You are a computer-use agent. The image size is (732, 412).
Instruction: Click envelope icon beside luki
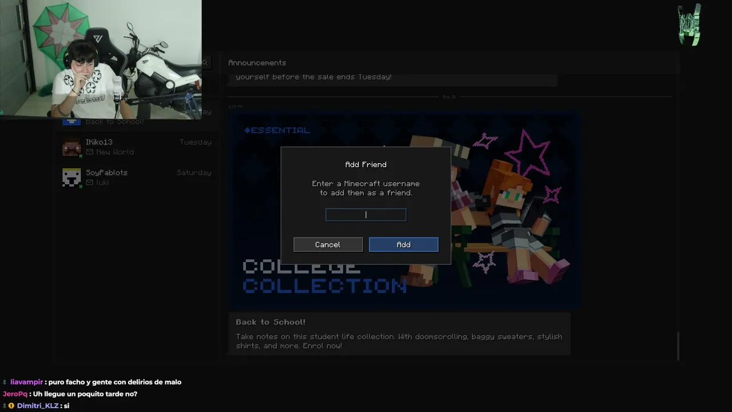click(x=89, y=183)
